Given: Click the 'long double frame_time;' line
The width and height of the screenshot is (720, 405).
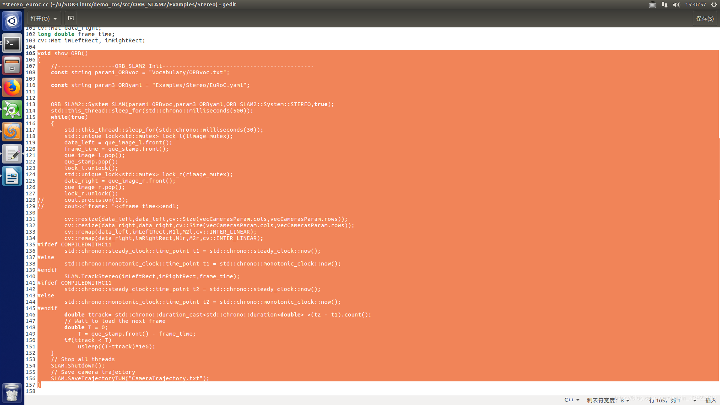Looking at the screenshot, I should tap(76, 34).
